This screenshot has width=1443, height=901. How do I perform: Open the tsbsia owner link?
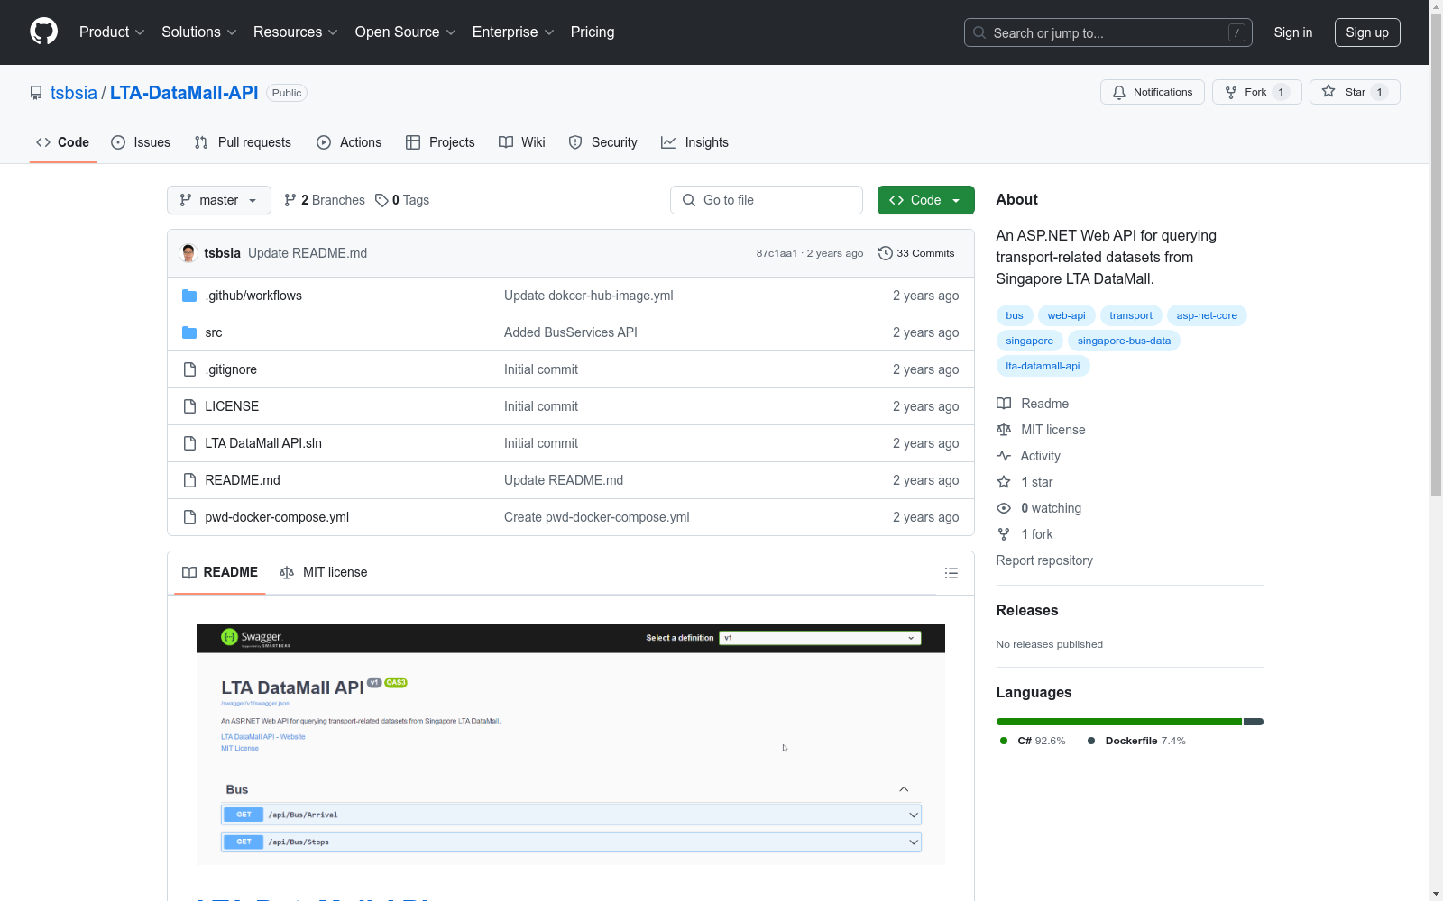[x=74, y=93]
